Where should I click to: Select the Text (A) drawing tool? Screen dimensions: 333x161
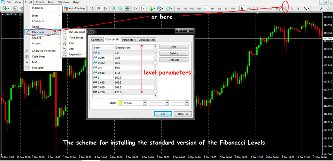point(292,8)
